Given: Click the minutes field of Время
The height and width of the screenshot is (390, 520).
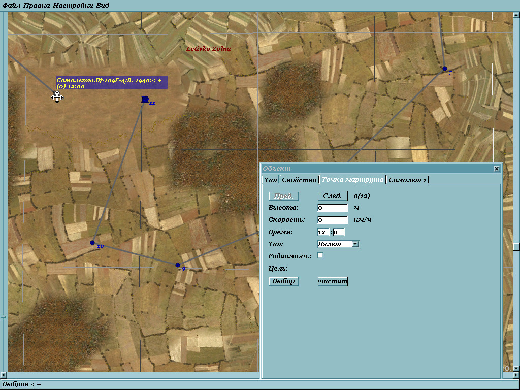Looking at the screenshot, I should tap(338, 232).
